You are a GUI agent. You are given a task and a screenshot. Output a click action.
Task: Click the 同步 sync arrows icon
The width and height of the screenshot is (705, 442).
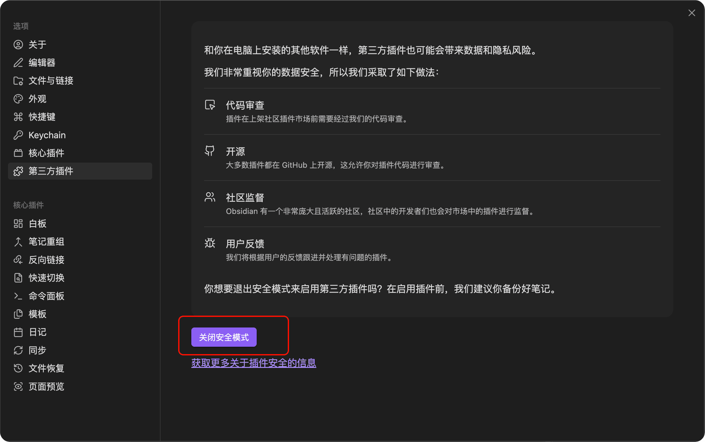[x=18, y=350]
